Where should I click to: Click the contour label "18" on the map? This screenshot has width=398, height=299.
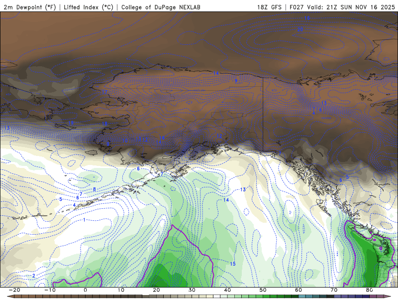pos(104,124)
